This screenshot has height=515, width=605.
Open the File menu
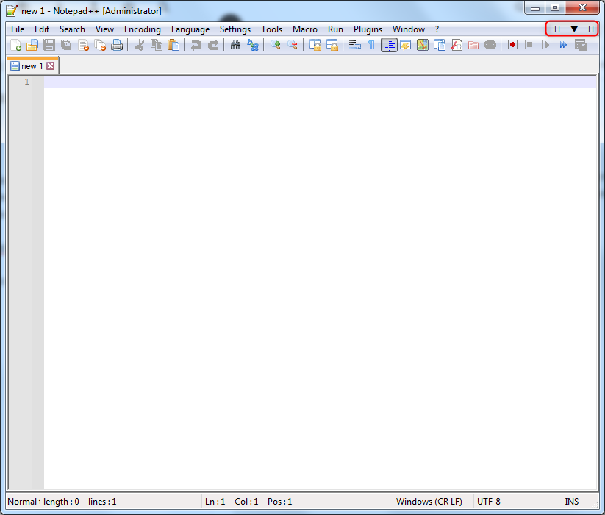point(18,29)
